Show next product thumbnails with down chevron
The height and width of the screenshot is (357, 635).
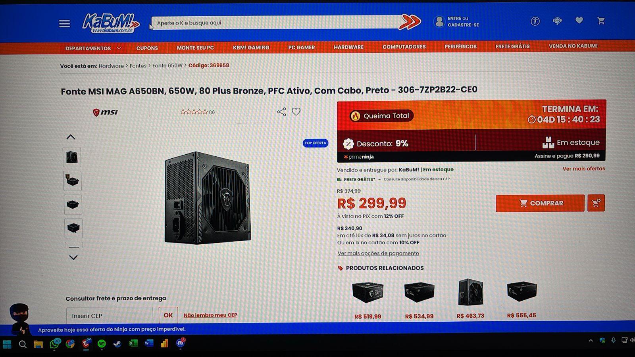point(73,257)
